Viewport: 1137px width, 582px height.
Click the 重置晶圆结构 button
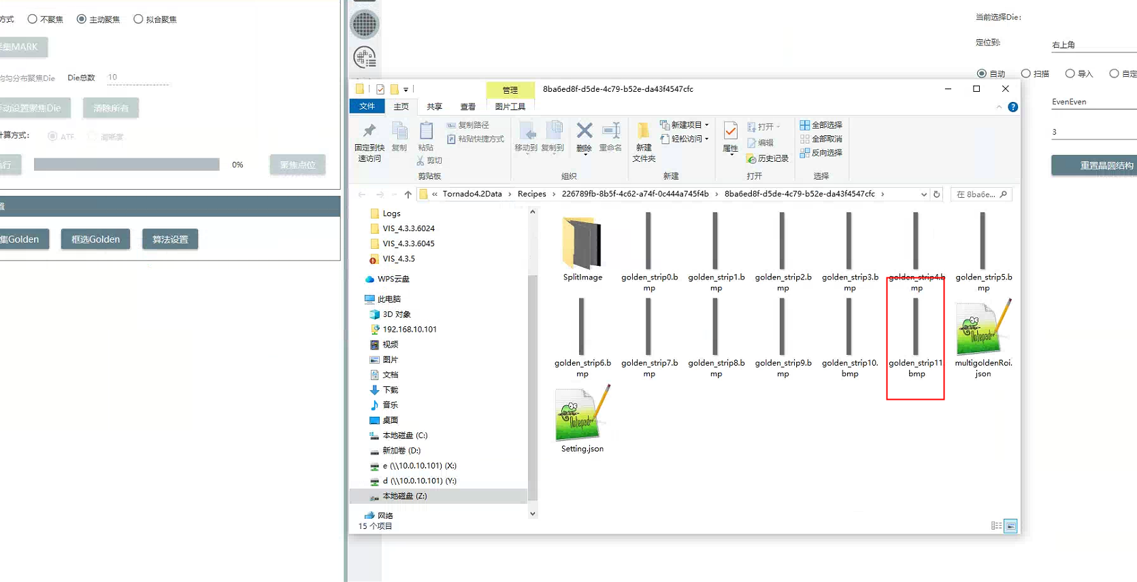(1094, 166)
